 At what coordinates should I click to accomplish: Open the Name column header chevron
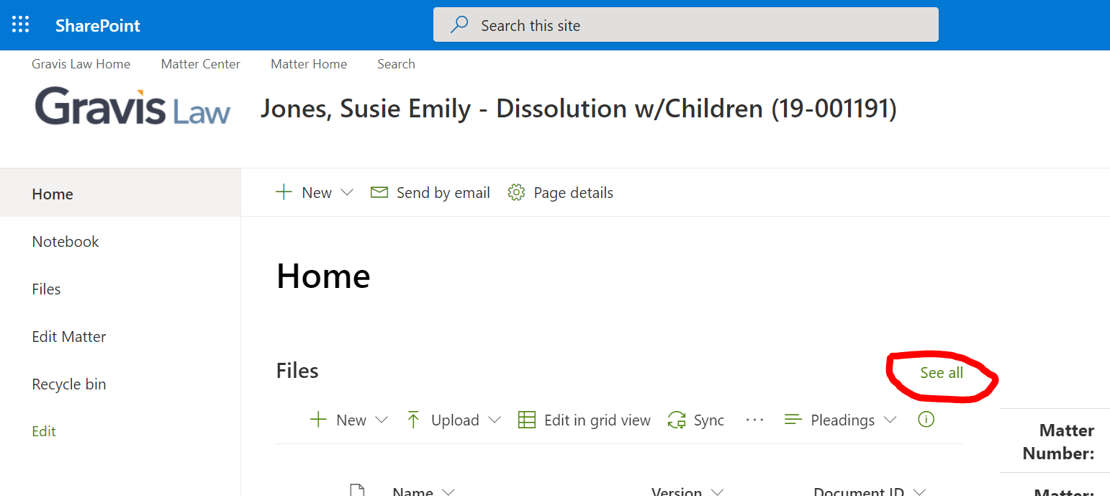click(x=448, y=492)
